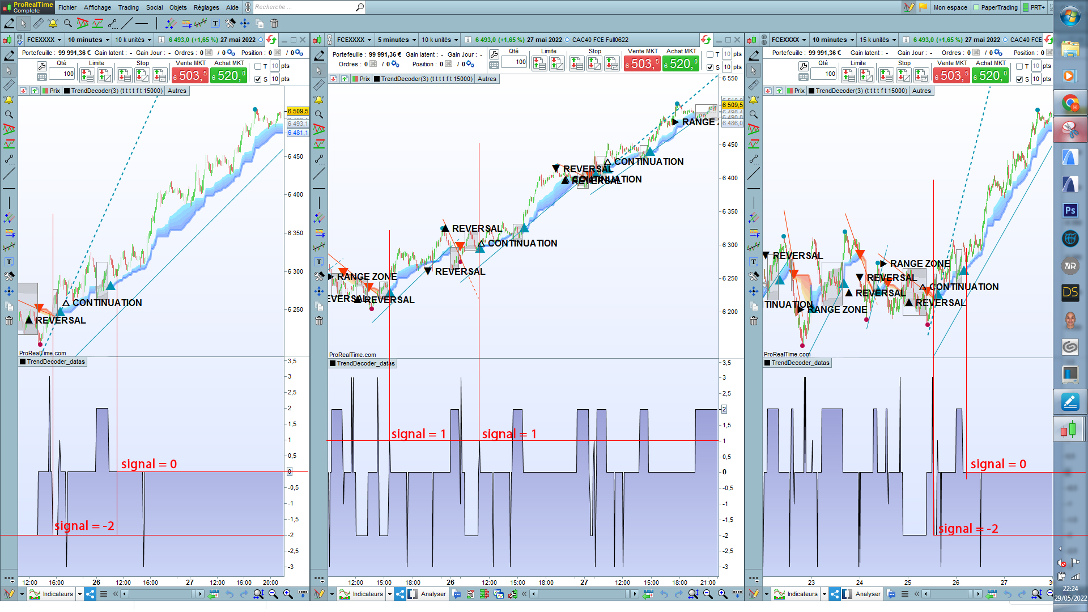
Task: Open the Trading menu
Action: tap(128, 7)
